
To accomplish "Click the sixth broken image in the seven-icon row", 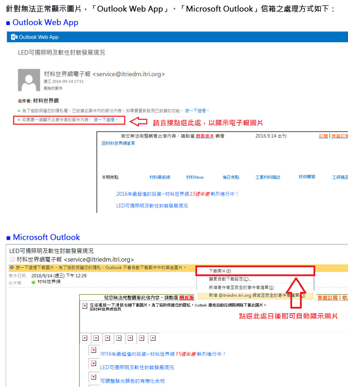I will pos(142,338).
